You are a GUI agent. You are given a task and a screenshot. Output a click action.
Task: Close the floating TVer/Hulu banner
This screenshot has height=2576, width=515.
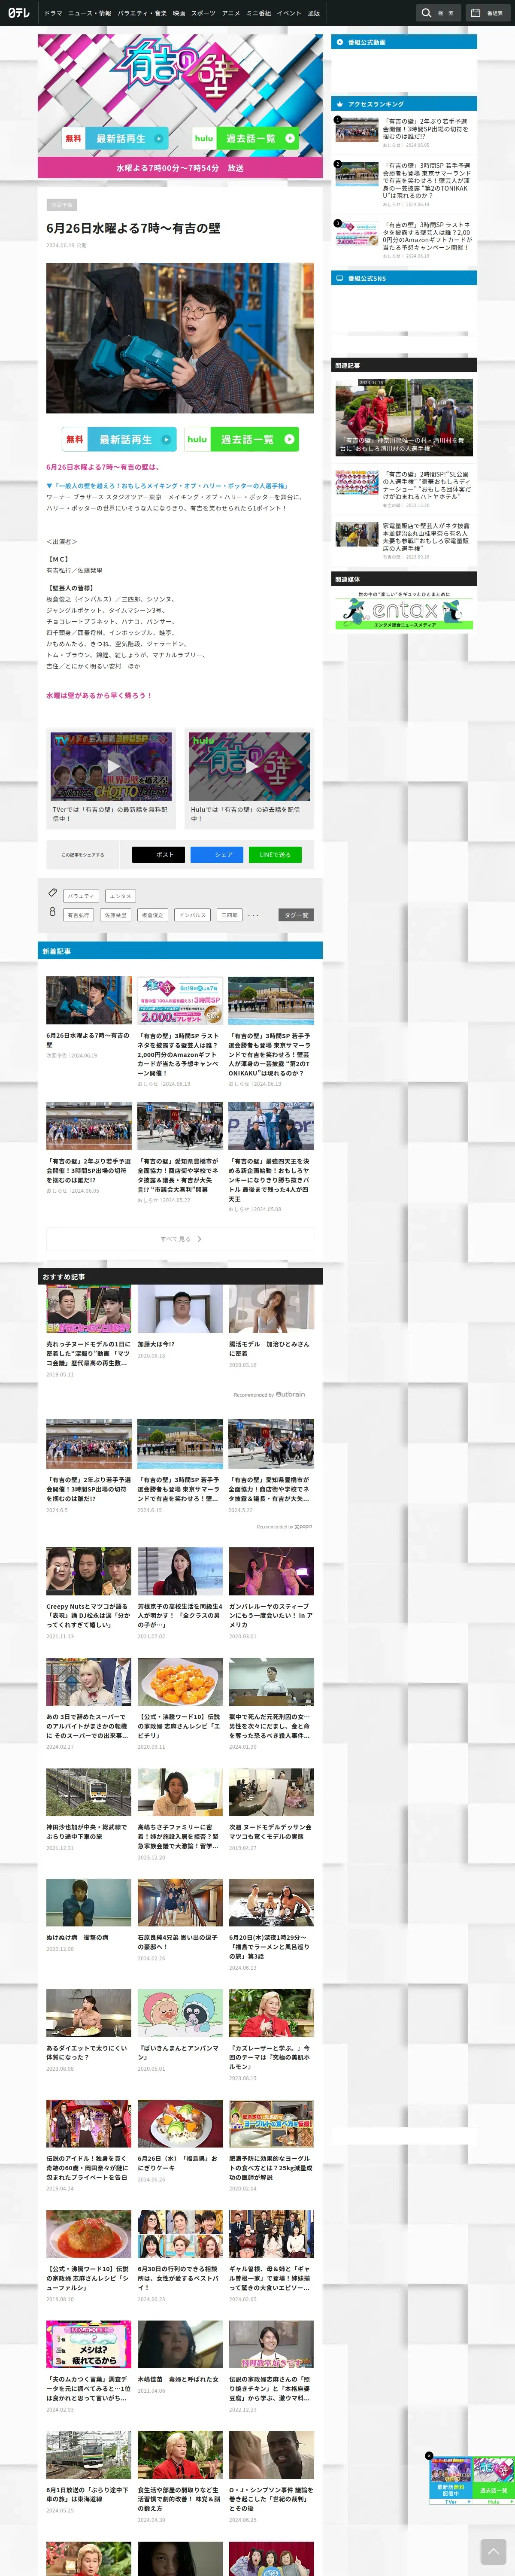point(429,2456)
